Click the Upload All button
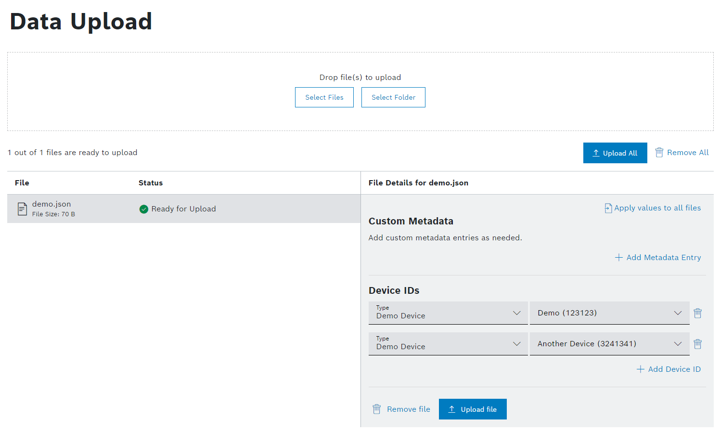This screenshot has height=432, width=720. coord(615,153)
